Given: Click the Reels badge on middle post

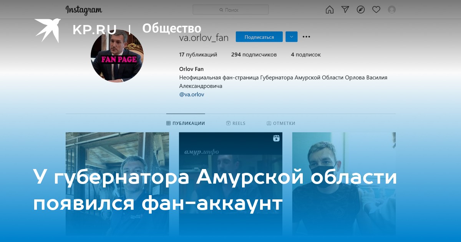Looking at the screenshot, I should point(276,138).
